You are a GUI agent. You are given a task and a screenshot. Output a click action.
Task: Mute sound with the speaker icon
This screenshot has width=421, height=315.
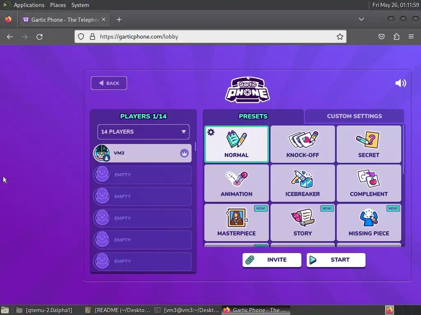[x=400, y=83]
